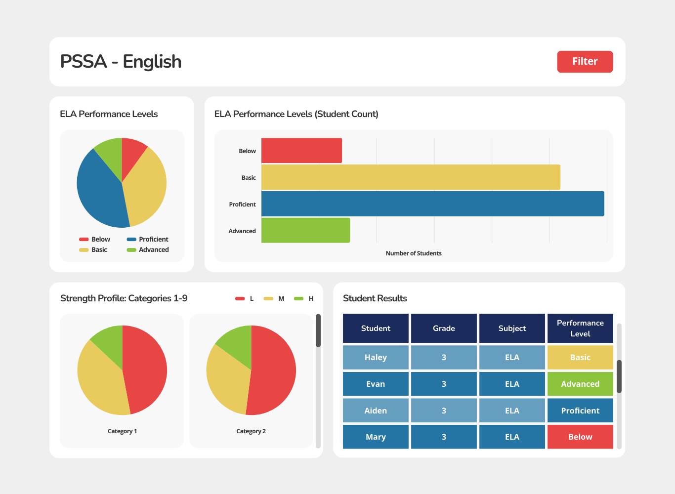
Task: Click the red Filter button
Action: (x=585, y=62)
